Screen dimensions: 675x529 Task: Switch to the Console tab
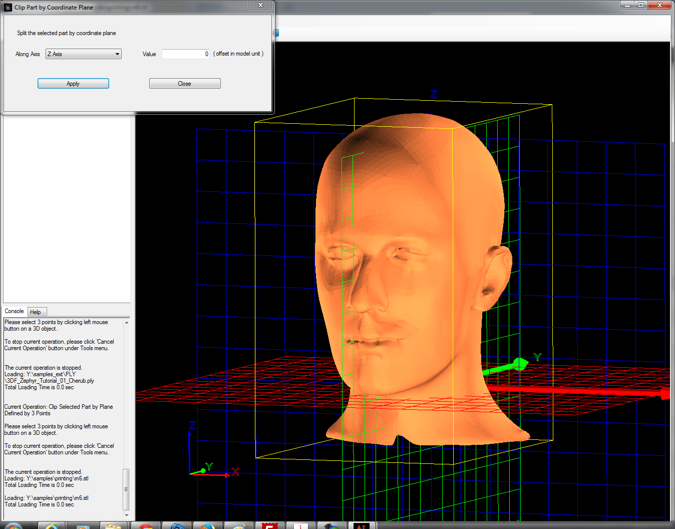[14, 311]
